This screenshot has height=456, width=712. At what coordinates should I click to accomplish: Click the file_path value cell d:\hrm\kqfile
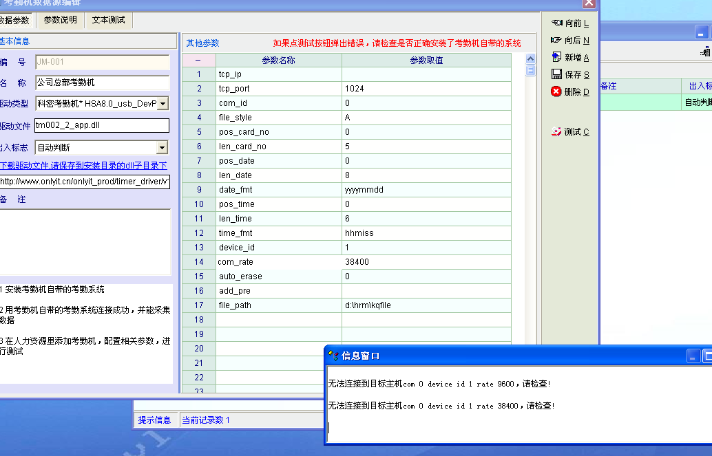(x=426, y=305)
